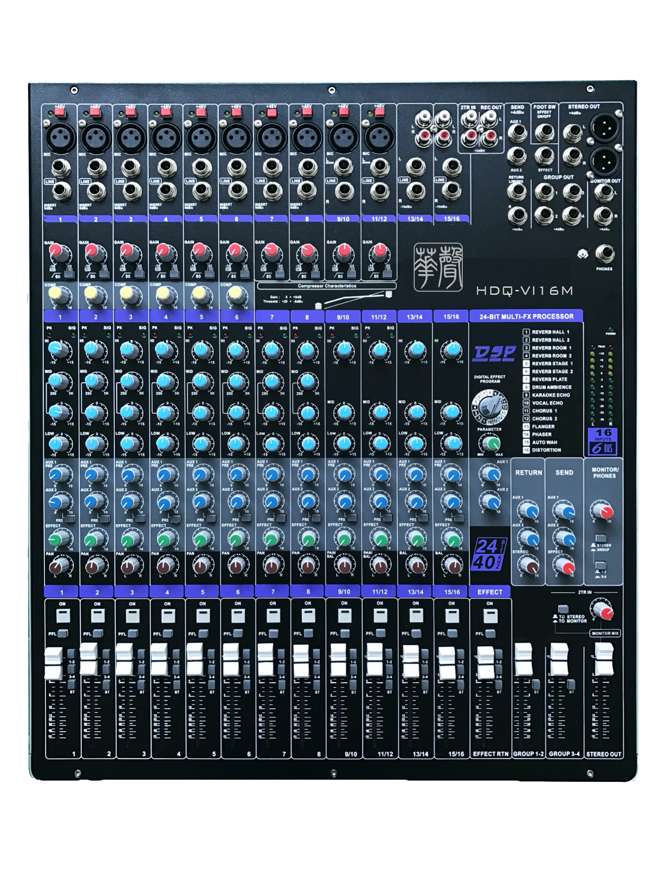Image resolution: width=663 pixels, height=884 pixels.
Task: Adjust the red 2TR IN level knob
Action: [x=604, y=610]
